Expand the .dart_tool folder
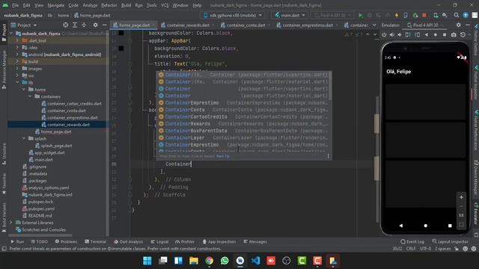 pyautogui.click(x=17, y=40)
